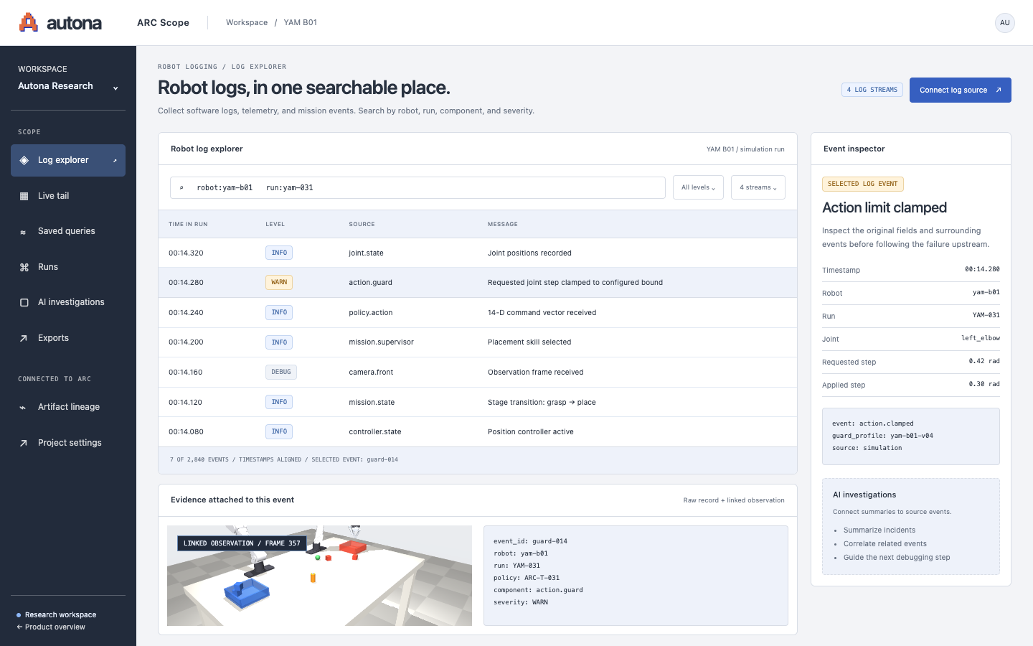Open the All levels filter dropdown
The image size is (1033, 646).
click(698, 187)
